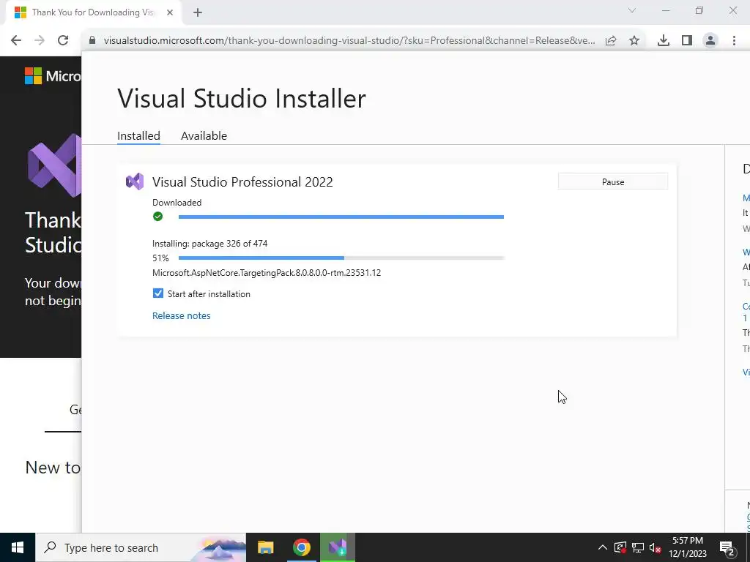Open the Chrome tab search chevron
750x562 pixels.
coord(632,10)
